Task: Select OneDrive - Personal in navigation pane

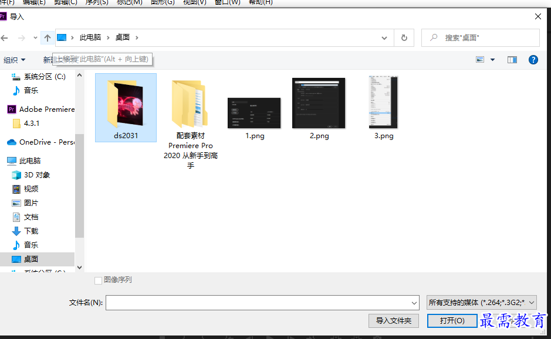Action: (x=40, y=142)
